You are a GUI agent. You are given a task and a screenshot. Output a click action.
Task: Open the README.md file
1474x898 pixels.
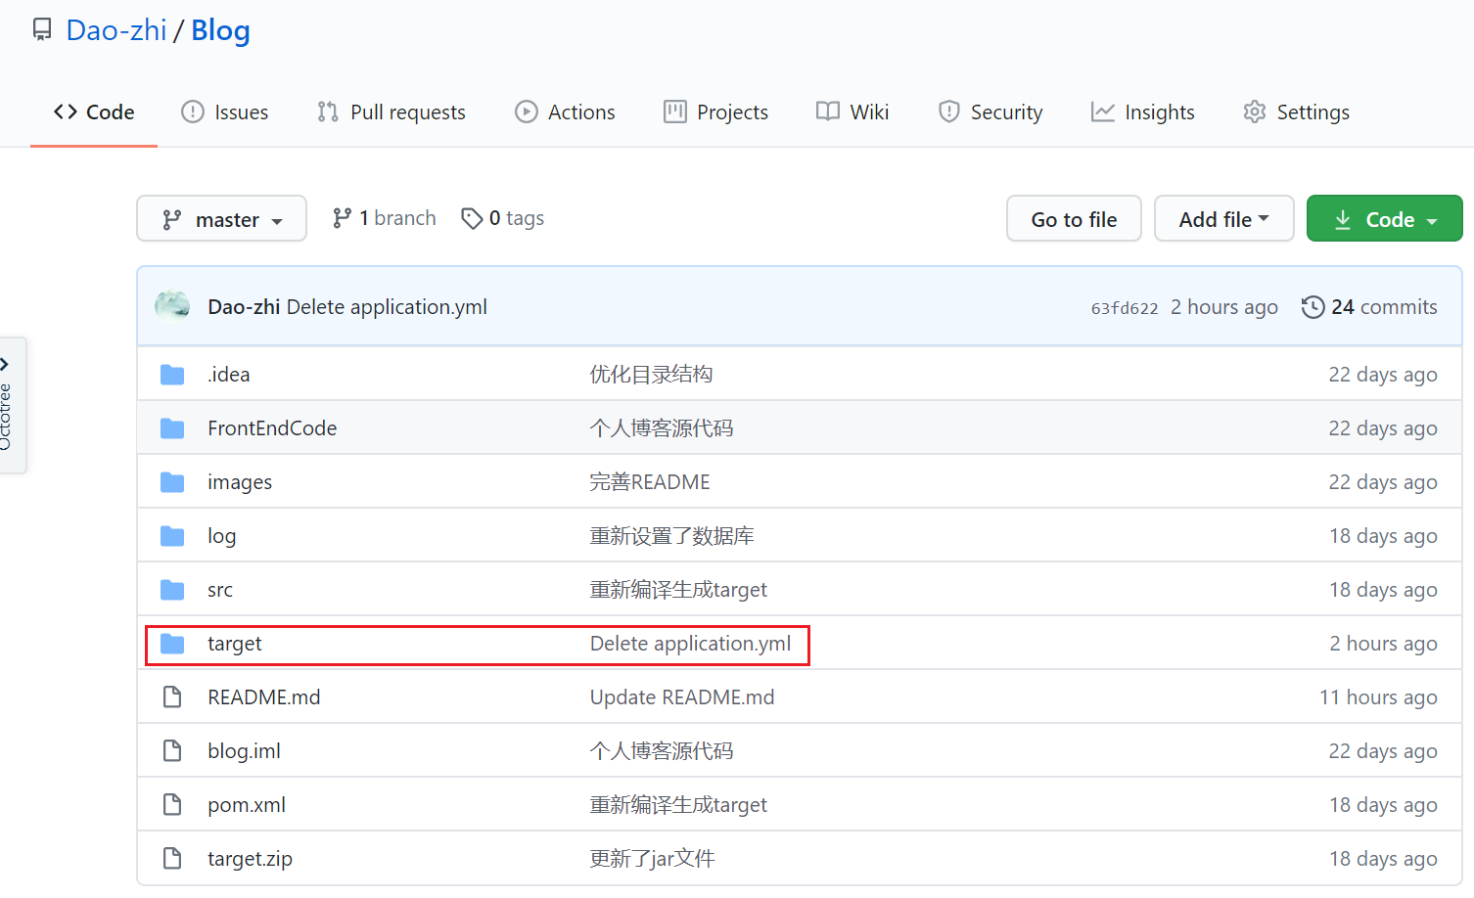(264, 697)
